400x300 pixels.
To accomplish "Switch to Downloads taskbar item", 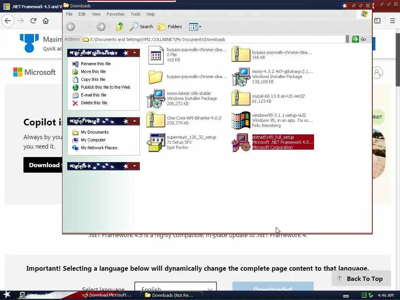I will tap(171, 295).
